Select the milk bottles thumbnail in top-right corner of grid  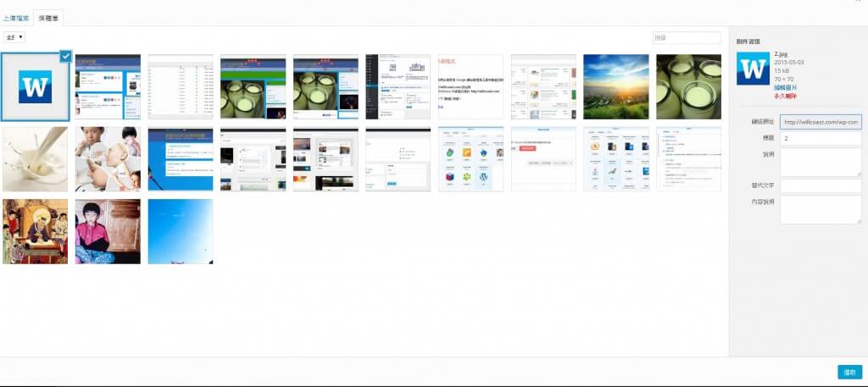(688, 86)
